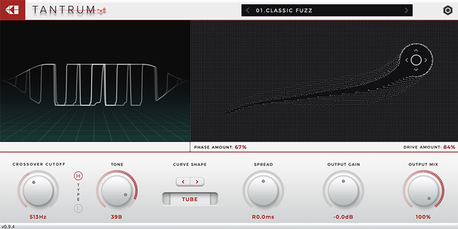Select next curve shape arrow
The image size is (458, 229).
pyautogui.click(x=197, y=182)
